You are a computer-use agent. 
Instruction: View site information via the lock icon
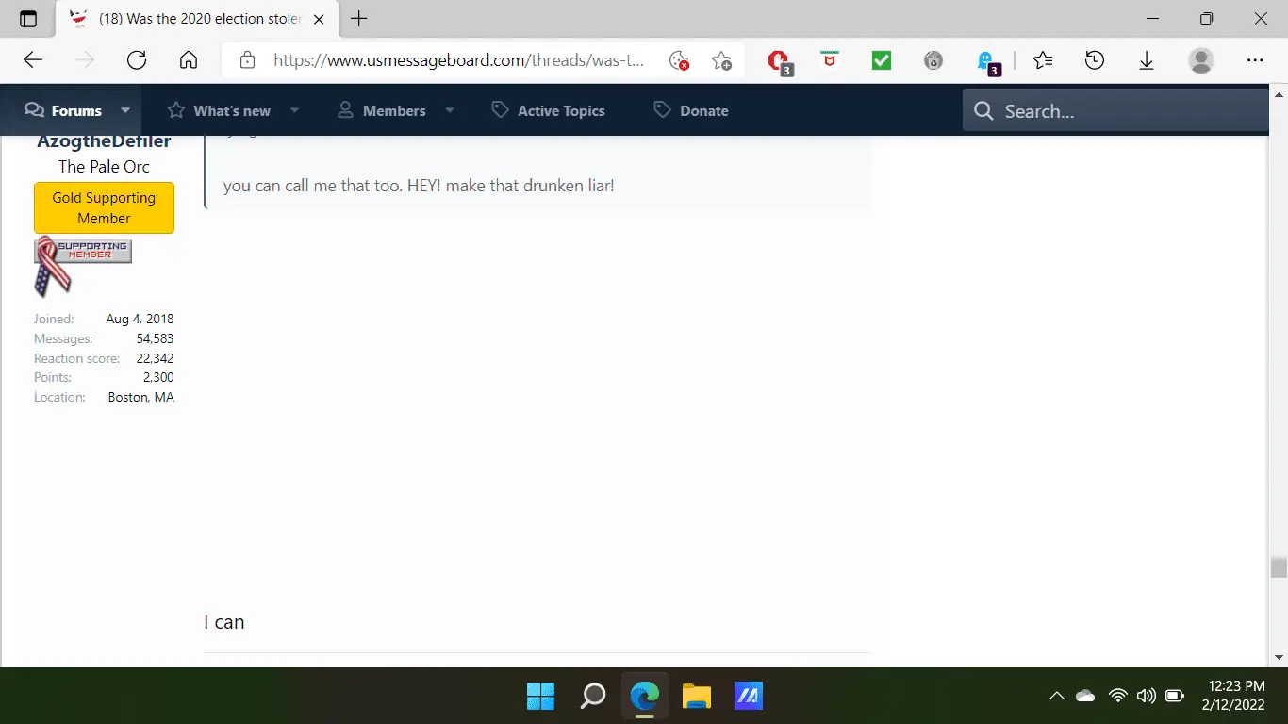(247, 60)
